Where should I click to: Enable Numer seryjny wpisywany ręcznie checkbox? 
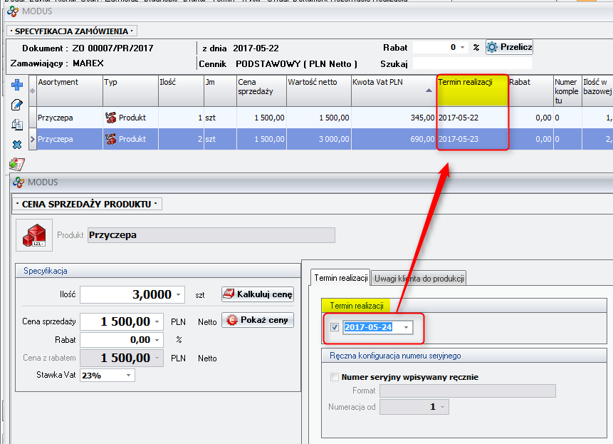[x=335, y=377]
